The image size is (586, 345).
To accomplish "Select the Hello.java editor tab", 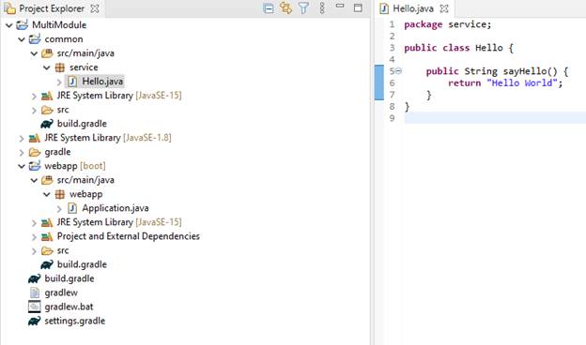I will tap(412, 8).
